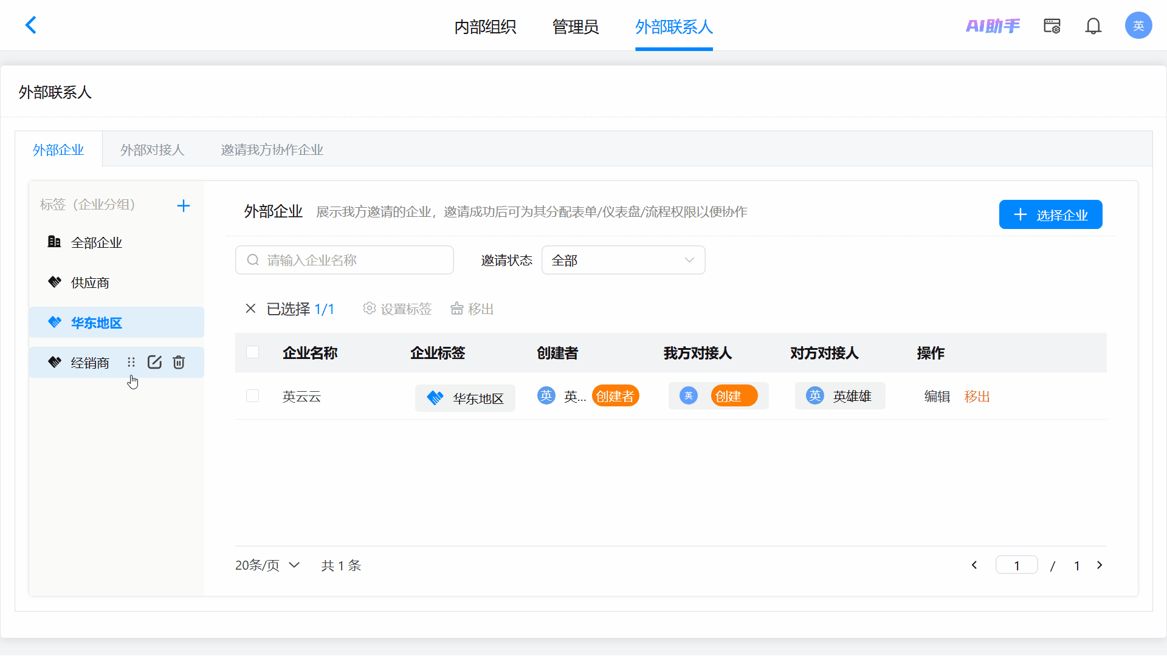Click the enterprise name 英云云
Image resolution: width=1167 pixels, height=656 pixels.
pos(302,397)
